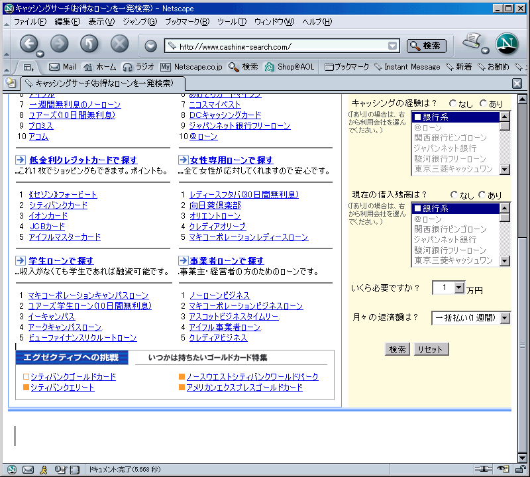Screen dimensions: 530x477
Task: Select なし for キャッシングの経験
Action: (x=452, y=103)
